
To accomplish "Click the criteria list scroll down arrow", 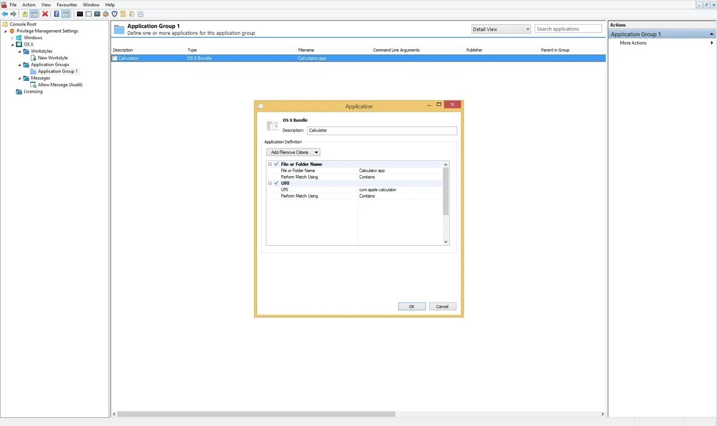I will point(446,242).
